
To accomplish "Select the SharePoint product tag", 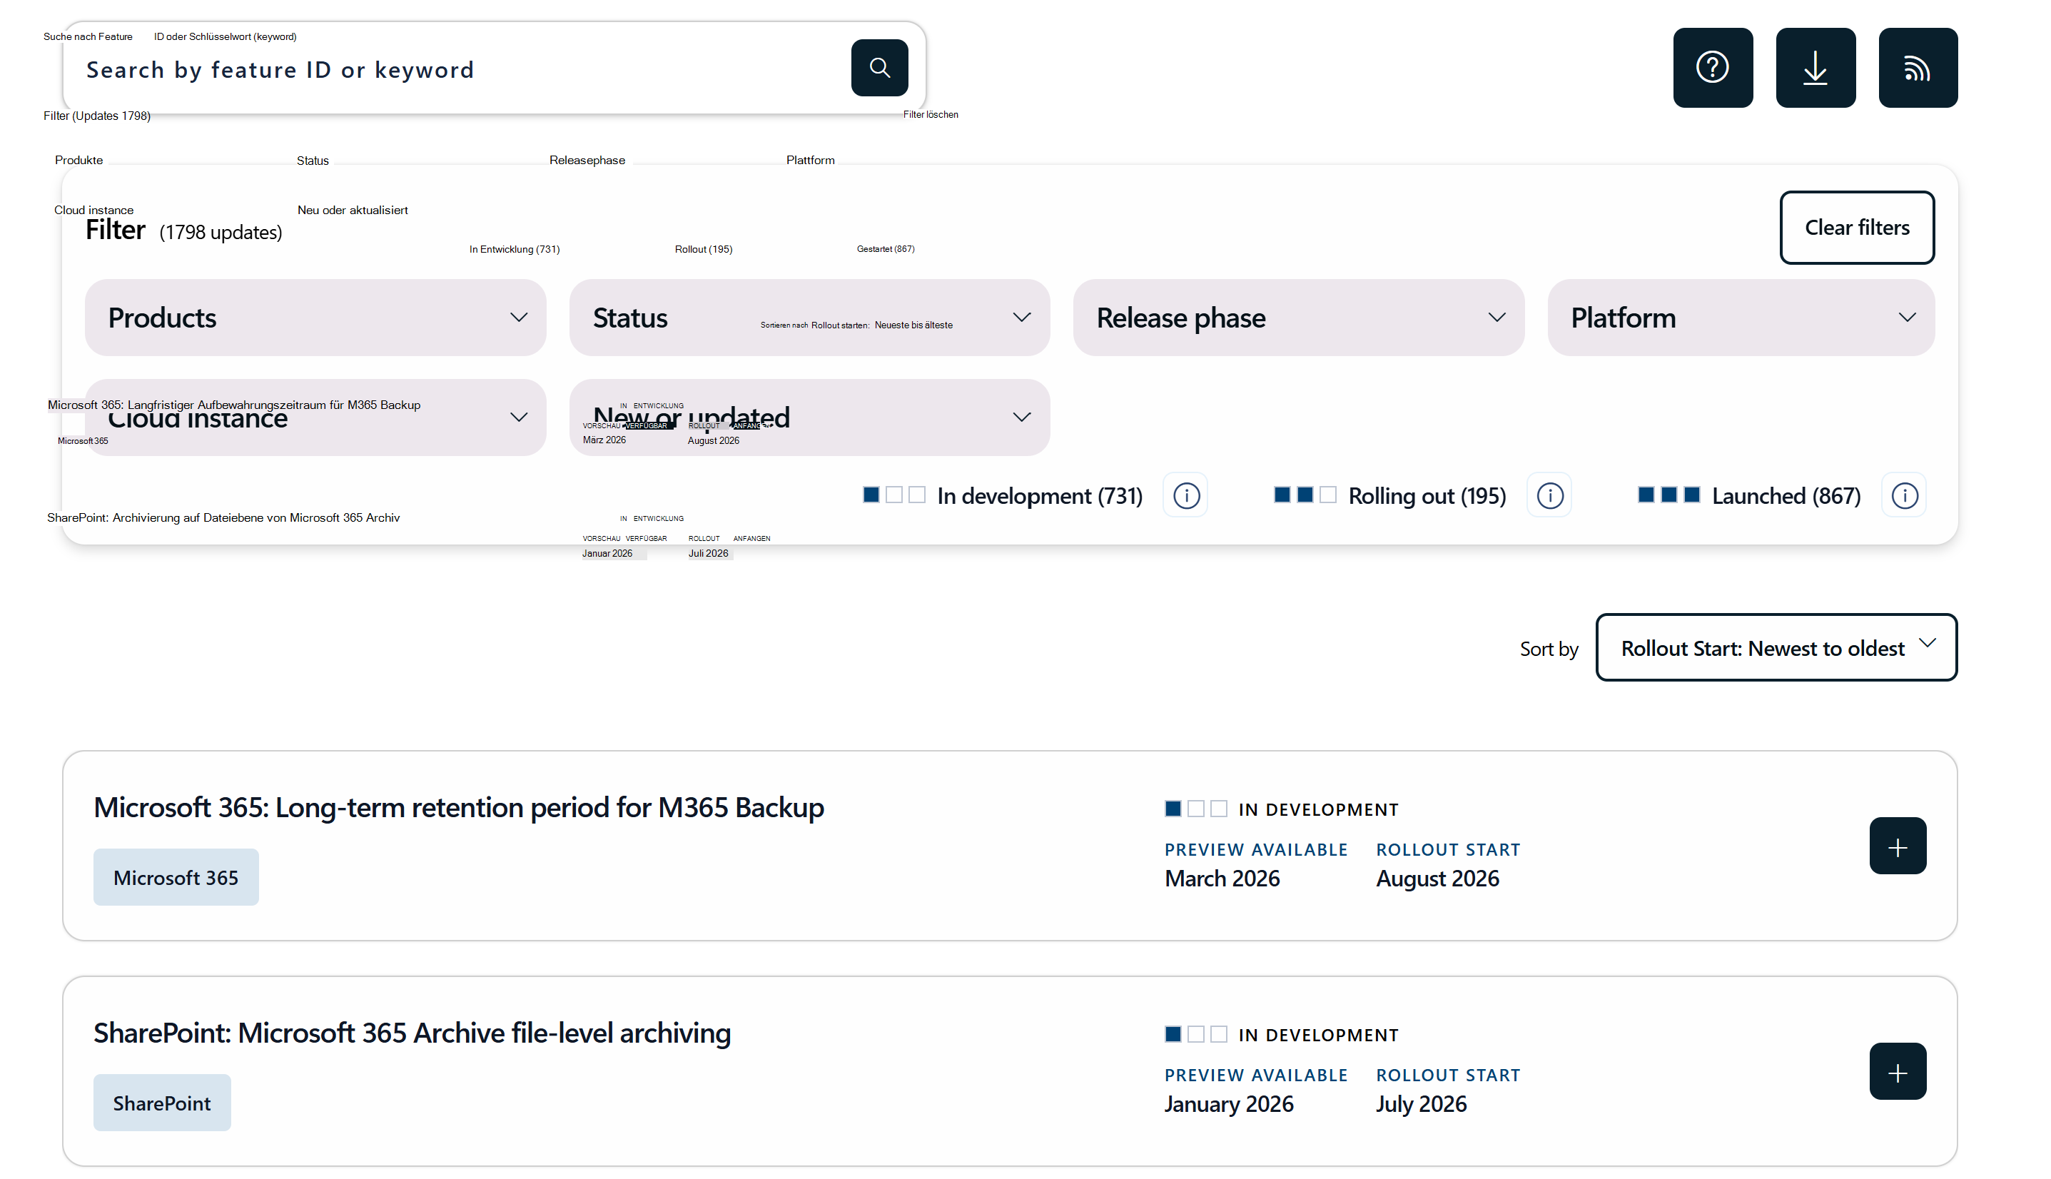I will [x=162, y=1102].
